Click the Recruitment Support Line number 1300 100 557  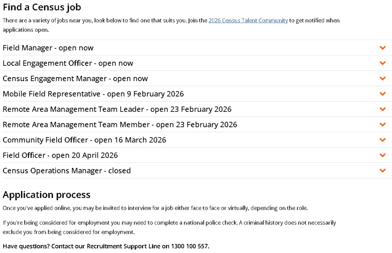190,246
